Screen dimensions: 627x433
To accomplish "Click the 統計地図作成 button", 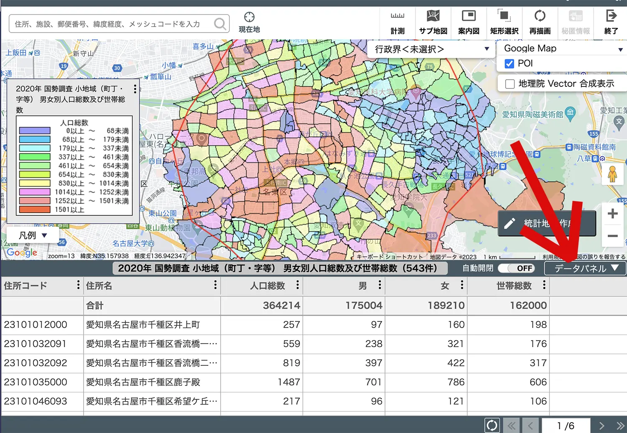I will [x=546, y=223].
